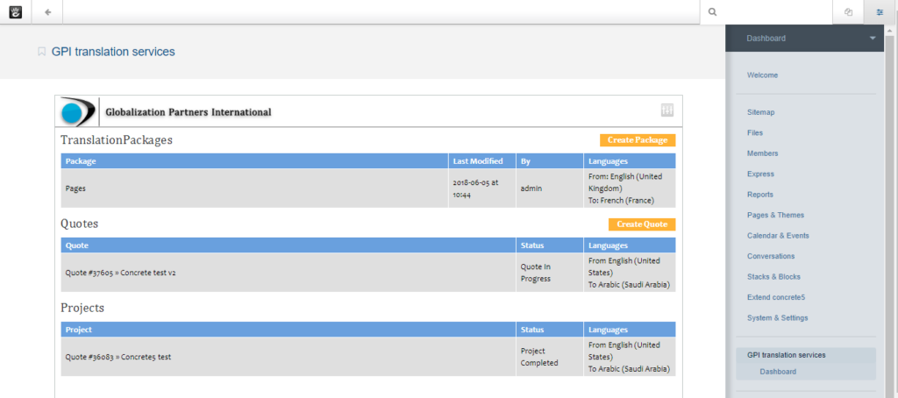Viewport: 898px width, 398px height.
Task: Click the Globalization Partners International logo
Action: tap(79, 112)
